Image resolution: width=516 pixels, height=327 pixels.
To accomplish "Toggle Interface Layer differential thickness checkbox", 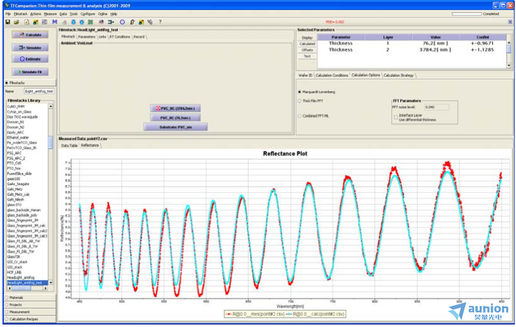I will point(396,117).
